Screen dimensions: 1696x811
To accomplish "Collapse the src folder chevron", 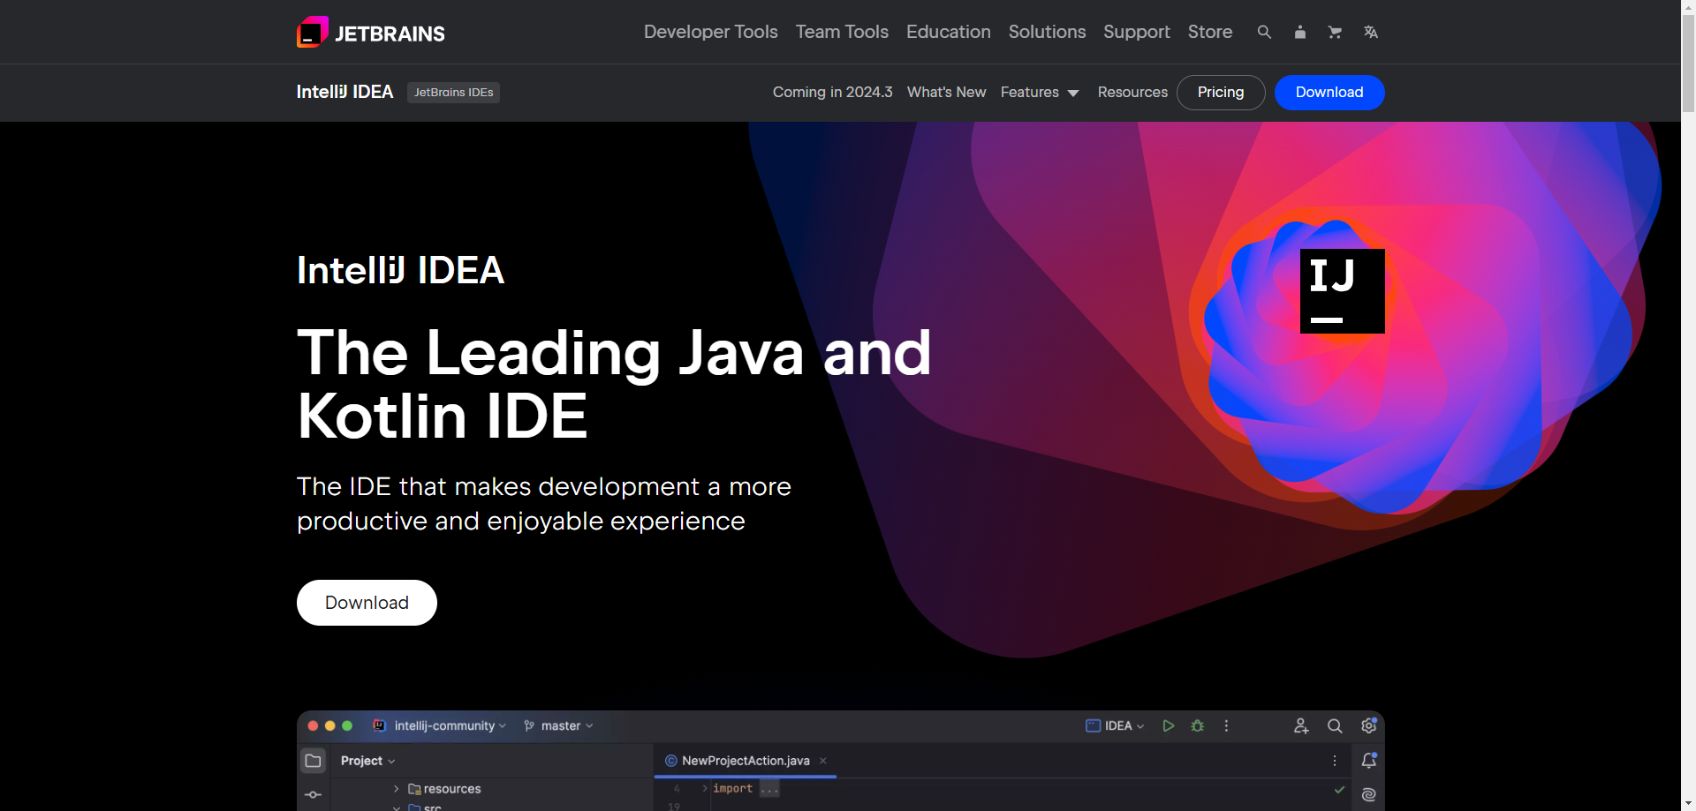I will tap(396, 807).
